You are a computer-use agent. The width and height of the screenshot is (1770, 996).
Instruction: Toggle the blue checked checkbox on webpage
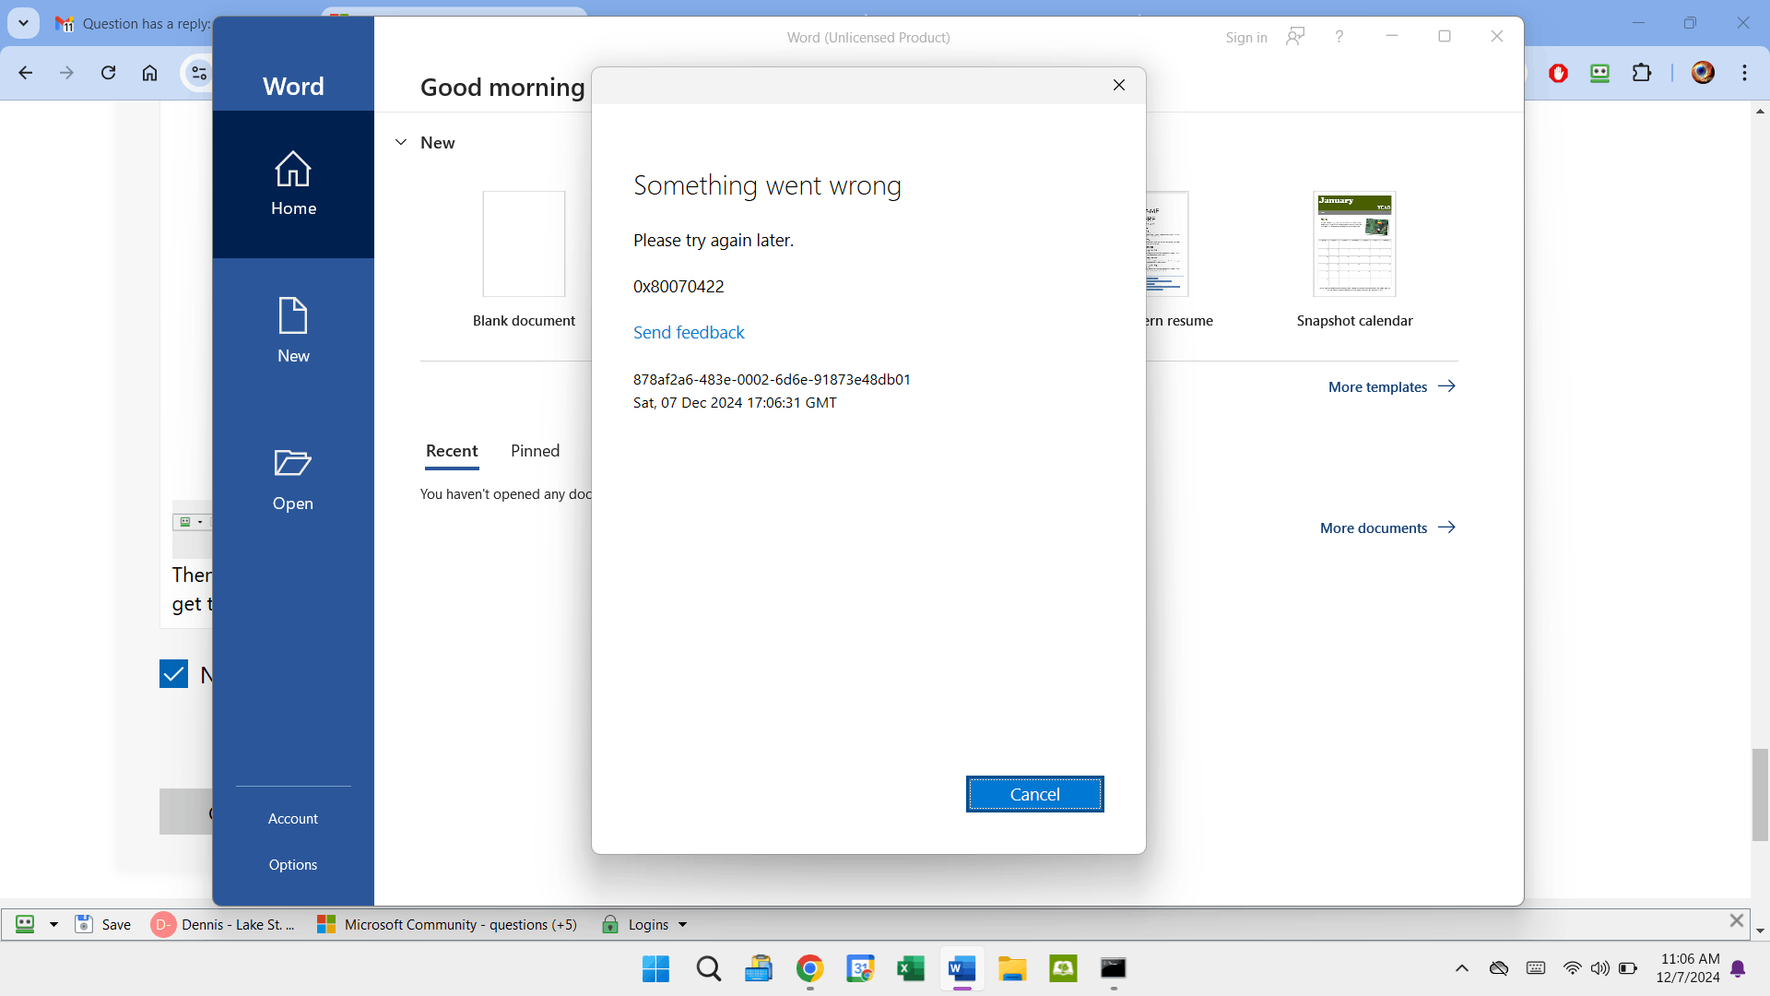click(173, 674)
